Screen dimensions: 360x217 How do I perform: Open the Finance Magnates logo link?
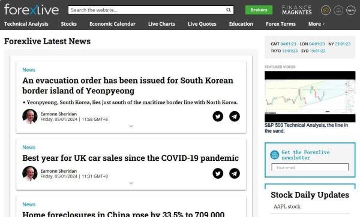[x=297, y=10]
